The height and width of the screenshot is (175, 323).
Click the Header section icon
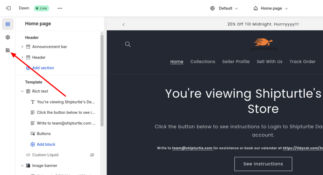pyautogui.click(x=28, y=57)
